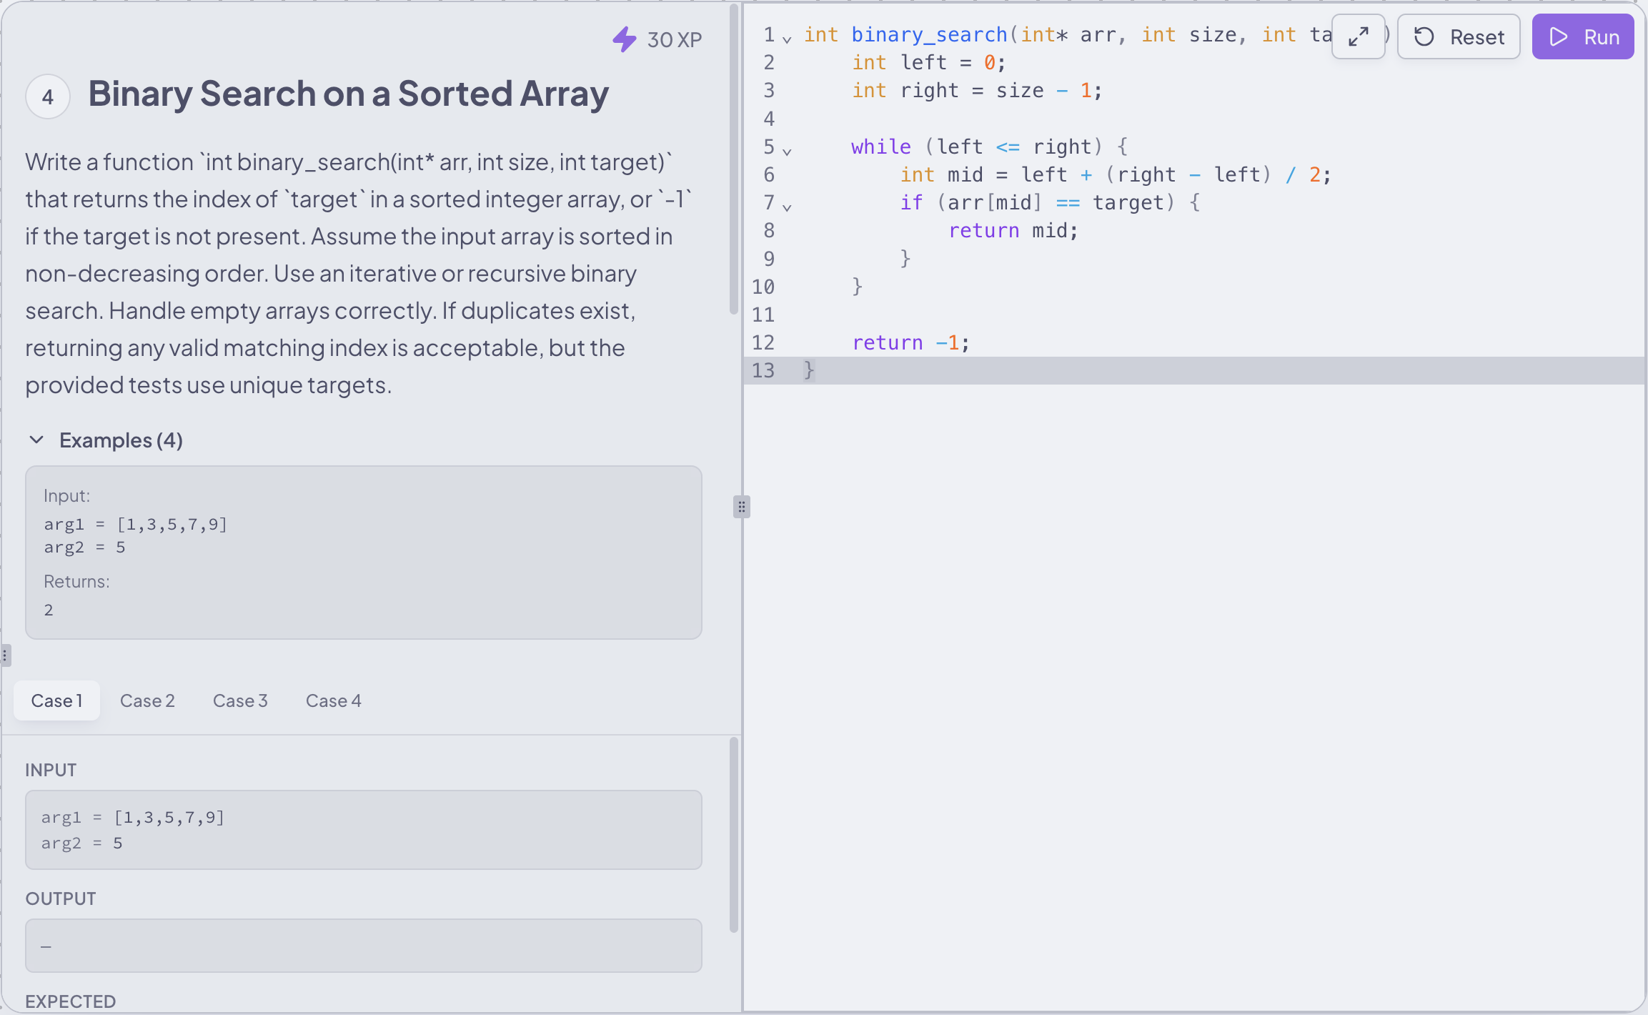Click the left edge sidebar grip handle
The image size is (1648, 1015).
pos(5,655)
